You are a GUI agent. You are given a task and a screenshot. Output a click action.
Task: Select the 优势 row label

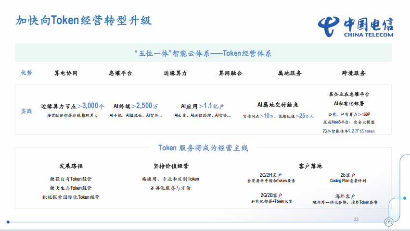26,73
